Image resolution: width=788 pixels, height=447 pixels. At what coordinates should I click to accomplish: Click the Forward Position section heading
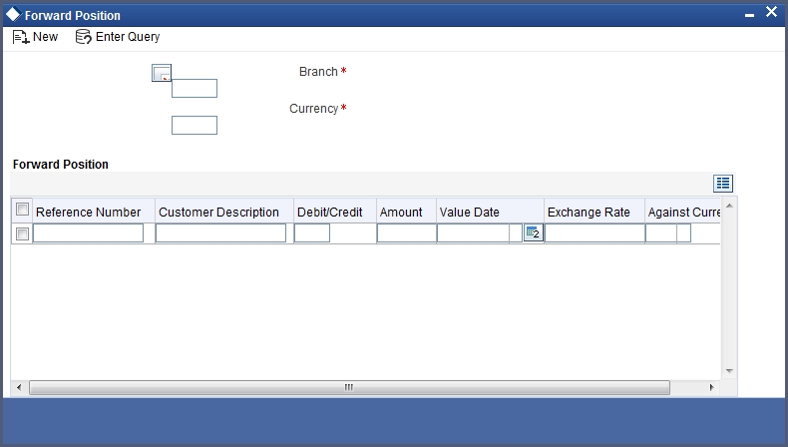(x=60, y=165)
